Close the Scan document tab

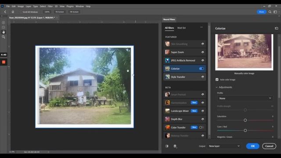pos(57,18)
